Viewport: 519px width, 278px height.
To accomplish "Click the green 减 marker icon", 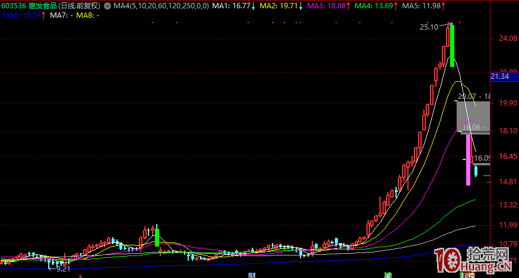I will pyautogui.click(x=388, y=275).
